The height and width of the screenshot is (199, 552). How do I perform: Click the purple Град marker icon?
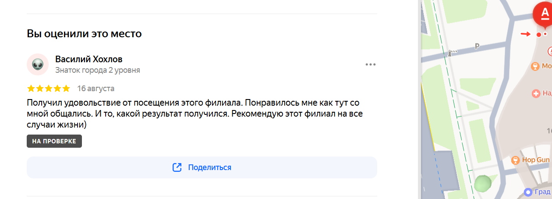coord(528,192)
